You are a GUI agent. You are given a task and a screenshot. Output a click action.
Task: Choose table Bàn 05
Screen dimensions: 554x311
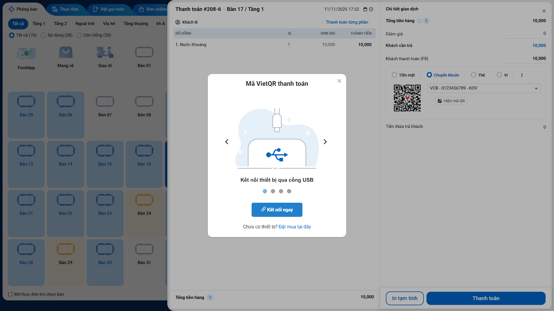26,115
